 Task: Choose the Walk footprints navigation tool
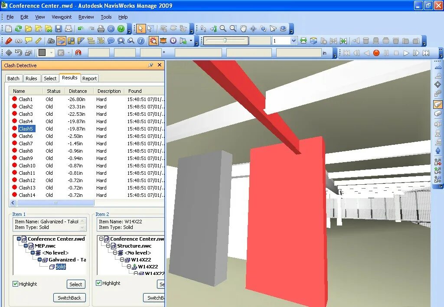tap(203, 29)
